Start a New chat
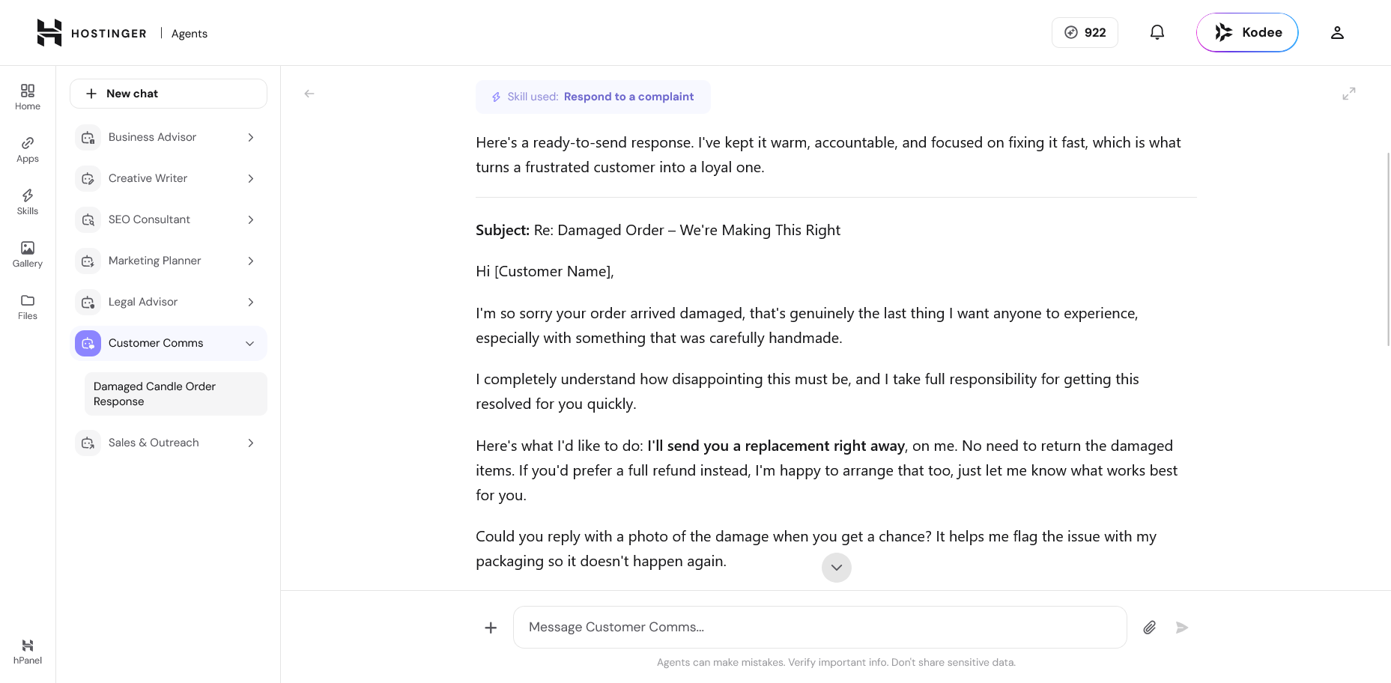1391x683 pixels. click(169, 94)
